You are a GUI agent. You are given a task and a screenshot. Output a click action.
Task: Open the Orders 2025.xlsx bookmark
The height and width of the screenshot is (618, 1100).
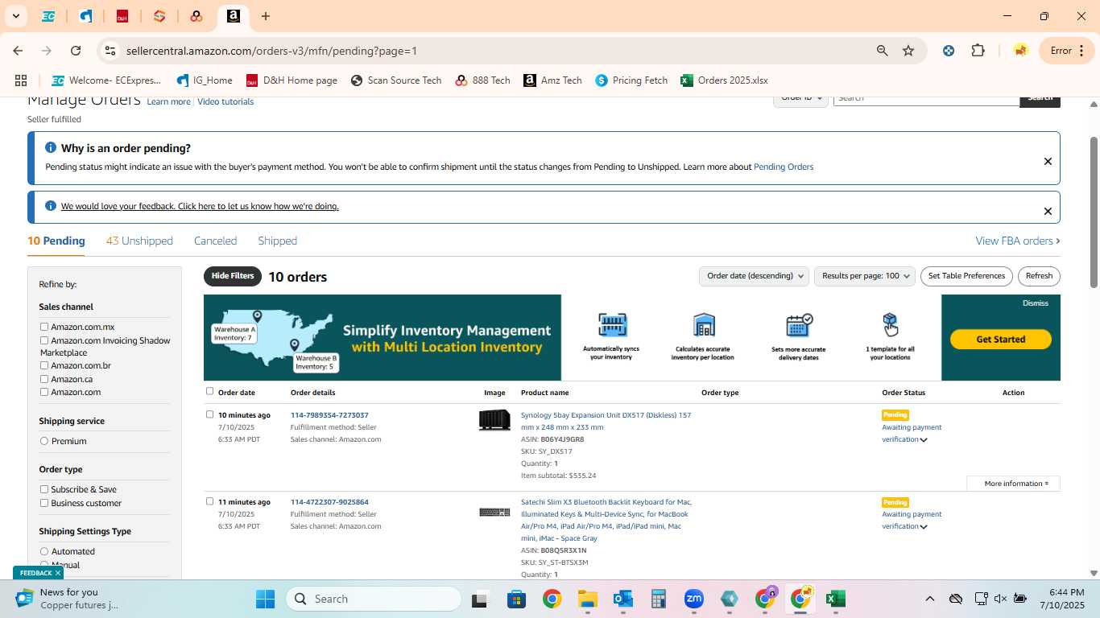[x=724, y=80]
